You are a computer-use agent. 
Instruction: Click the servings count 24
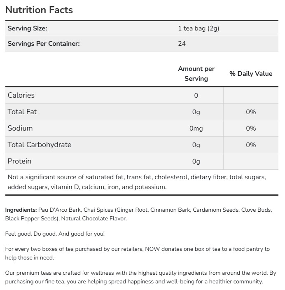182,44
